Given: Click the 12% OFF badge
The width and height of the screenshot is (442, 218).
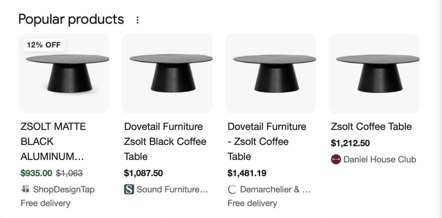Looking at the screenshot, I should point(44,45).
